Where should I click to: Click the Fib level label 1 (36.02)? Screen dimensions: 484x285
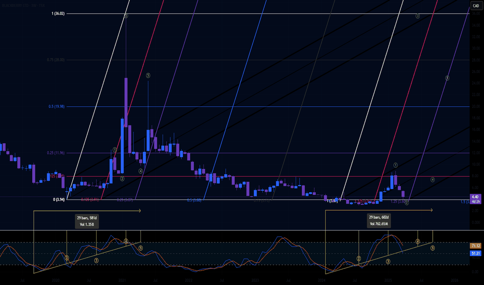pyautogui.click(x=58, y=13)
